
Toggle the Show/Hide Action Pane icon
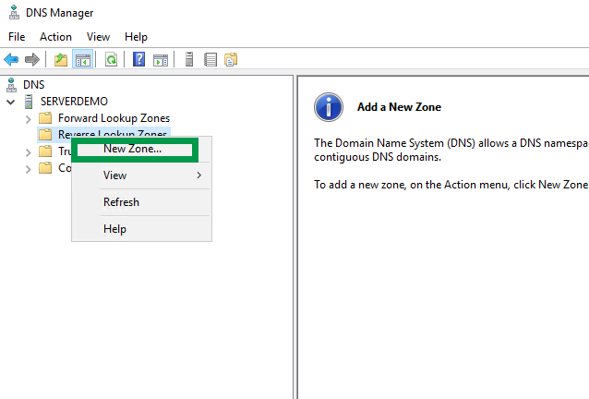161,59
